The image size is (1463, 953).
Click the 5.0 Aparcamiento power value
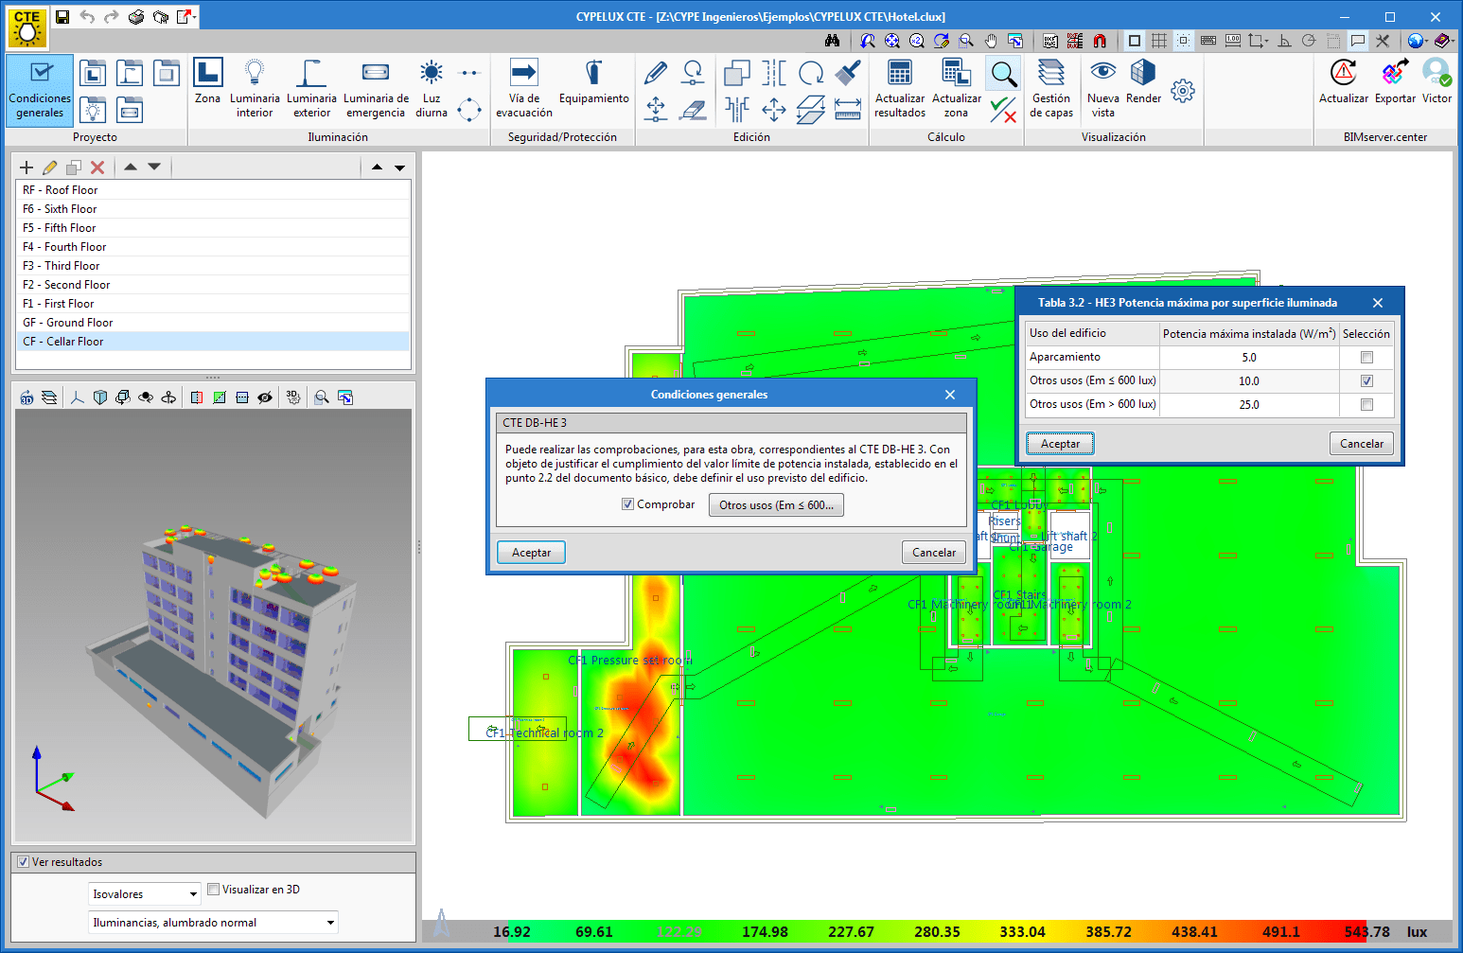coord(1249,358)
